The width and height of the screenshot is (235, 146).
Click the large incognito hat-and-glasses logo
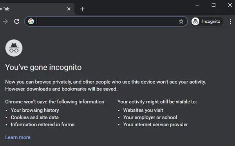click(x=14, y=48)
